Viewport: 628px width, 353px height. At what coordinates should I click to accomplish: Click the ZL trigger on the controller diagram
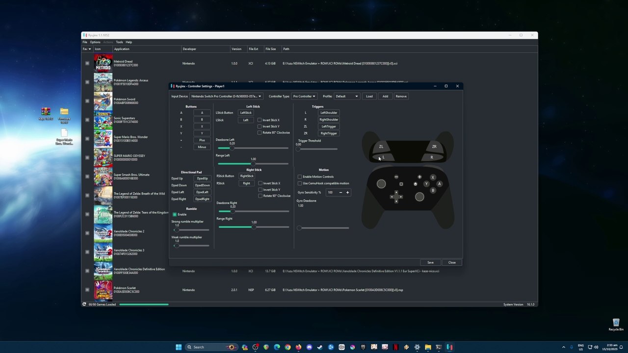pyautogui.click(x=381, y=147)
